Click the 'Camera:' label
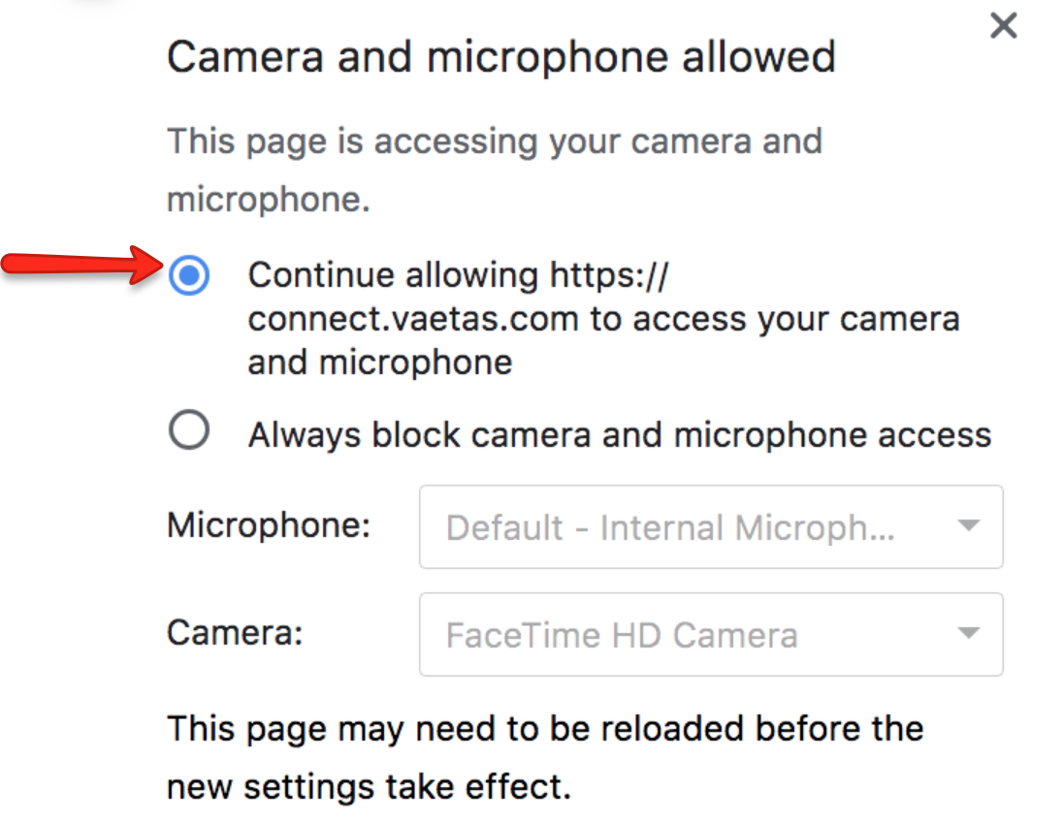The width and height of the screenshot is (1063, 822). pos(235,633)
